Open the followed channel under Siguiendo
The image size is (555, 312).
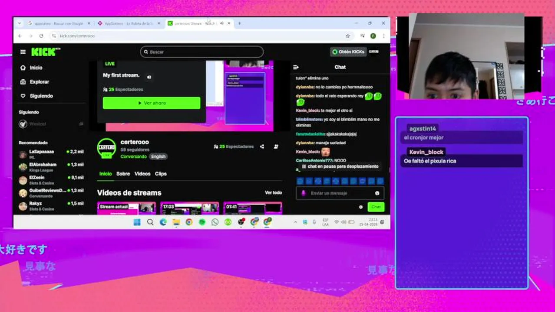(x=51, y=124)
